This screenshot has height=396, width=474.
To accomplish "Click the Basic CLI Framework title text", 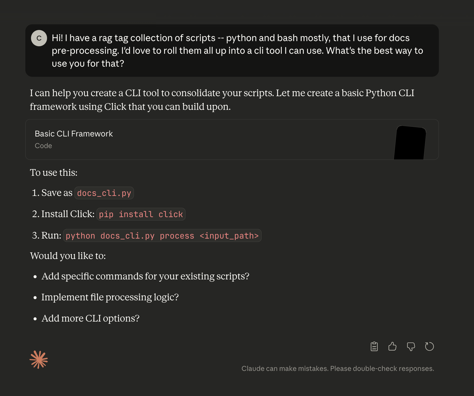I will click(x=74, y=134).
